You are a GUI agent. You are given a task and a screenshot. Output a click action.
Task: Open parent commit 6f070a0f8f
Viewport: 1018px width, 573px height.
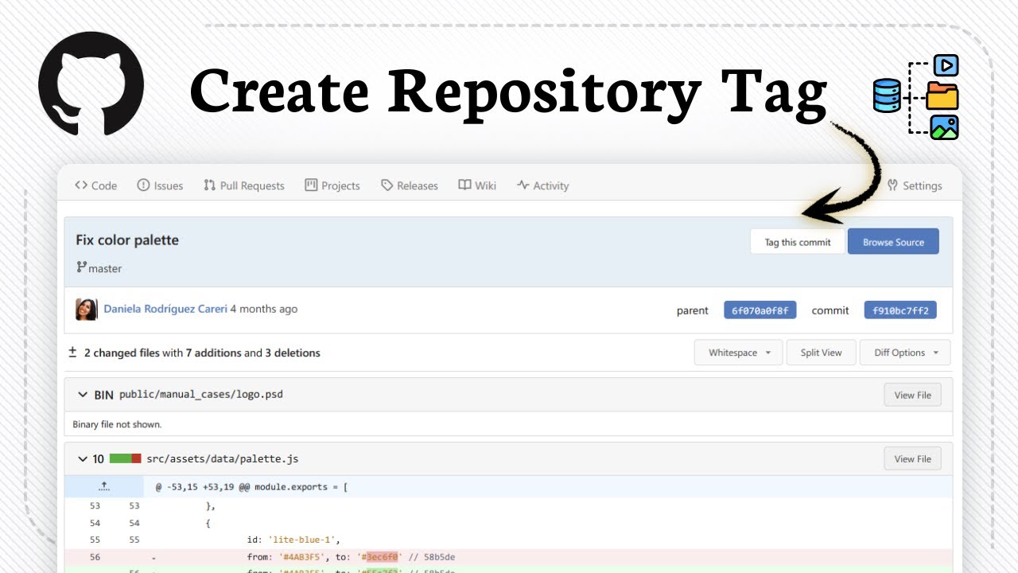[760, 310]
